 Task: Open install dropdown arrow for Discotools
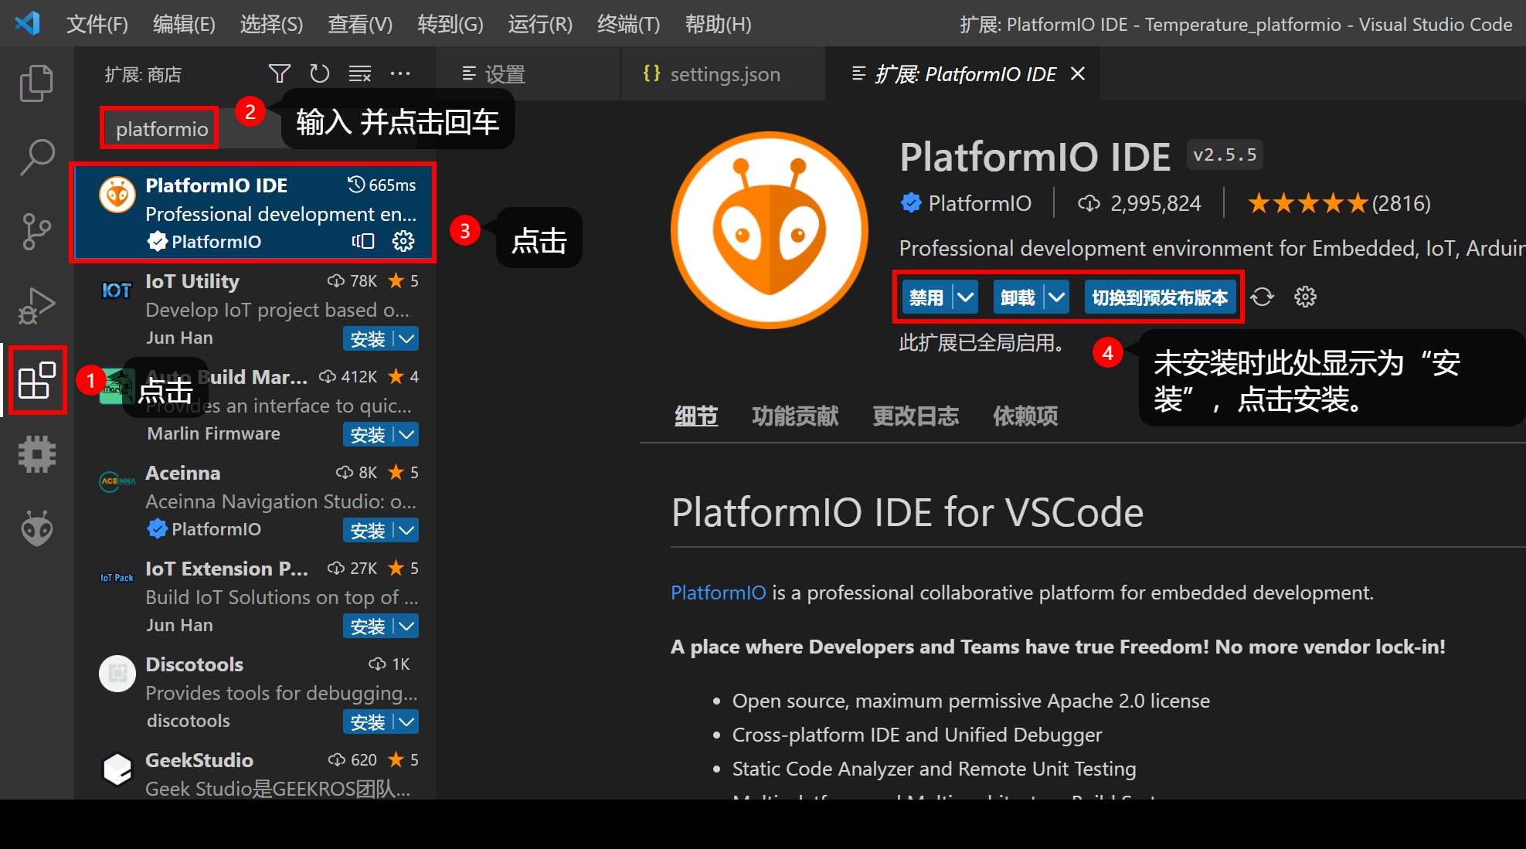pos(406,722)
